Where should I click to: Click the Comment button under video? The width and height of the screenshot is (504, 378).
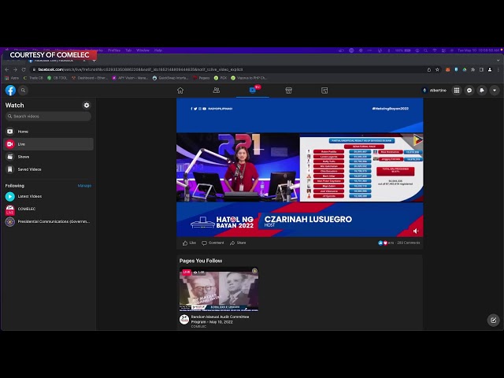[213, 243]
